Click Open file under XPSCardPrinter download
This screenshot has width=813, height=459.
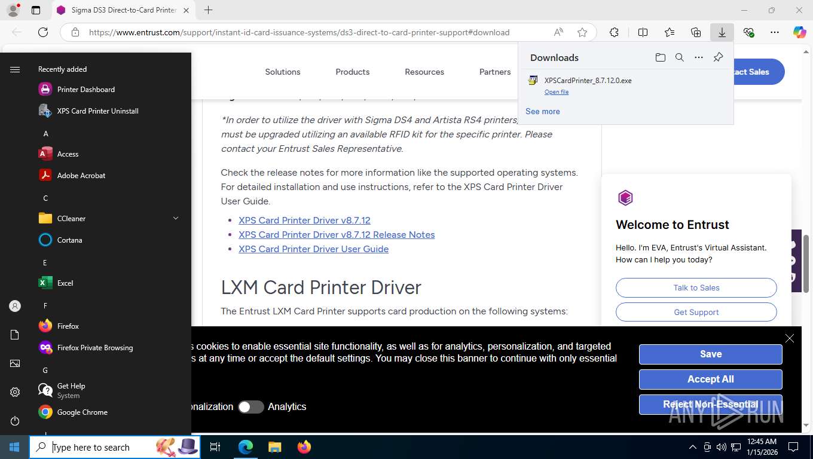click(557, 92)
